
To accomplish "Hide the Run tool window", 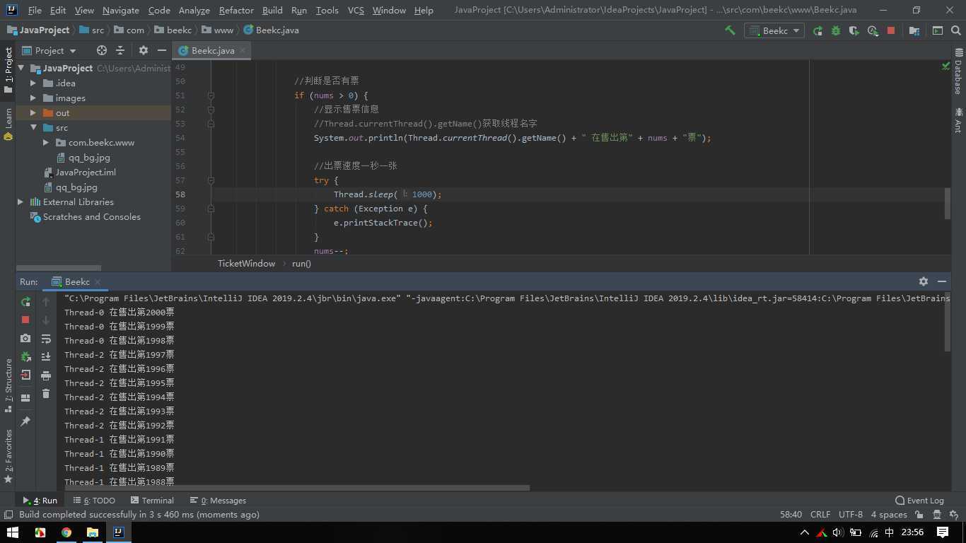I will click(942, 281).
